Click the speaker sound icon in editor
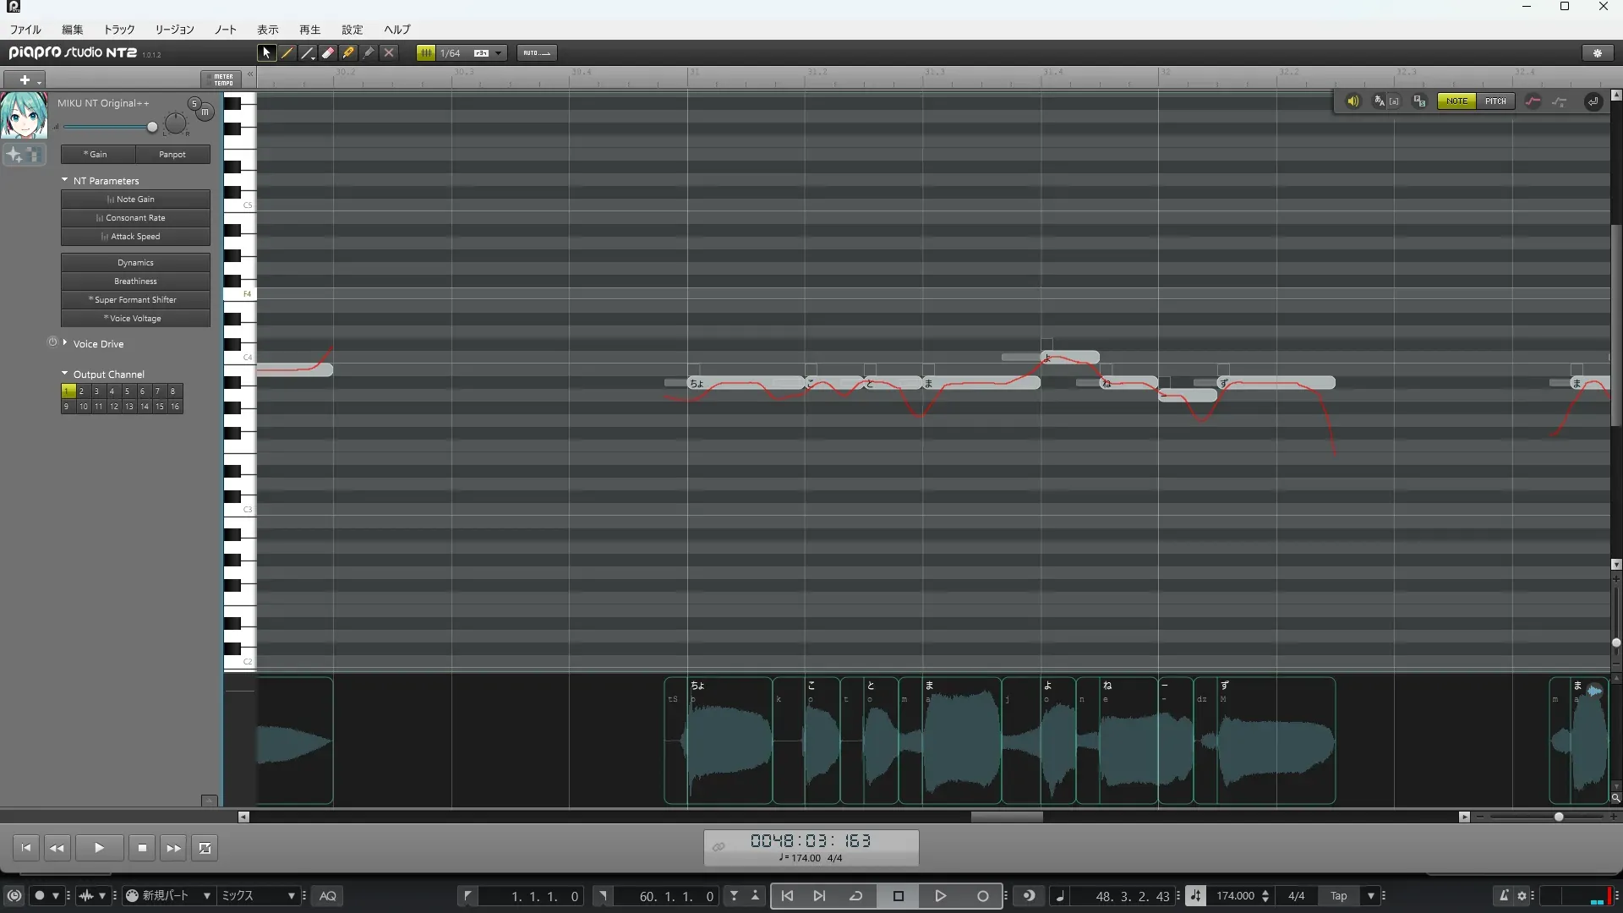Viewport: 1623px width, 913px height. click(x=1352, y=101)
